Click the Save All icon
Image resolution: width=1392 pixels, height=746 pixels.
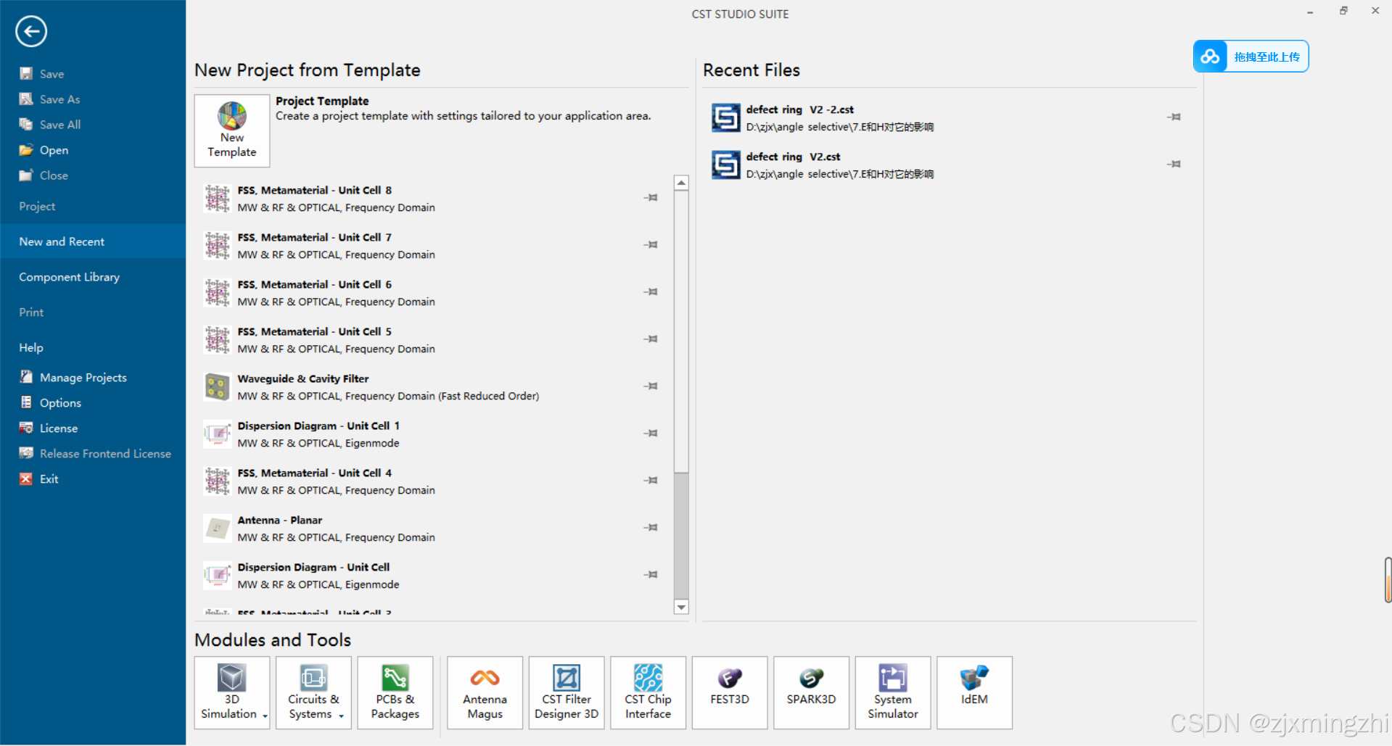[x=26, y=124]
